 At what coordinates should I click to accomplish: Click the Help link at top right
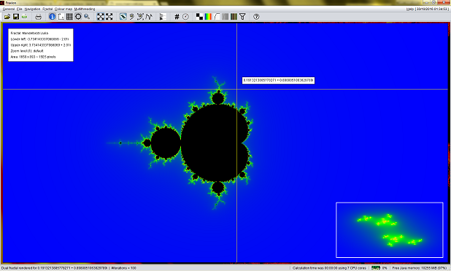coord(409,9)
